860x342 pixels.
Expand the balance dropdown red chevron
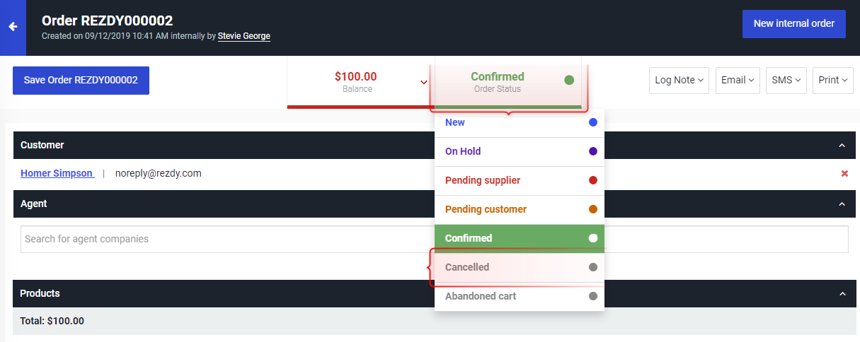pyautogui.click(x=423, y=82)
